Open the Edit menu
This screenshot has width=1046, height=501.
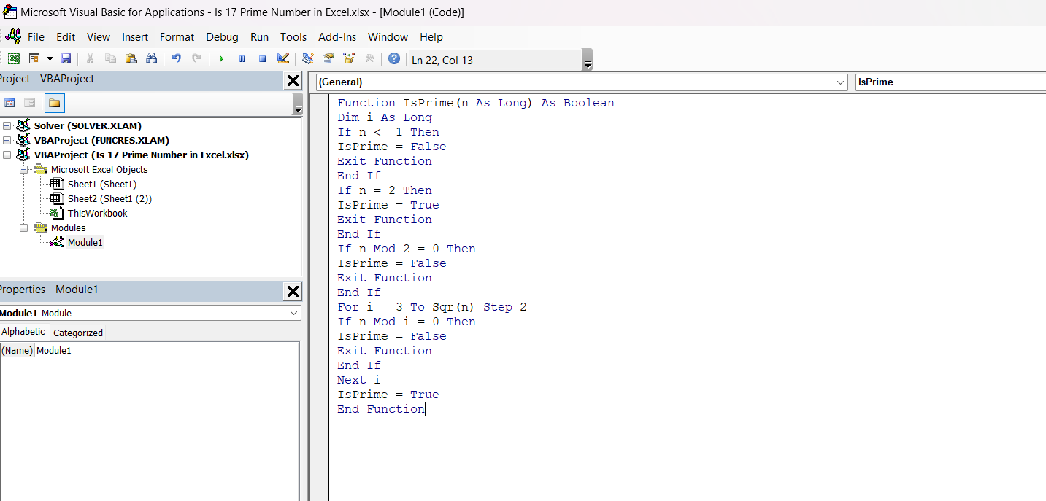pos(66,36)
